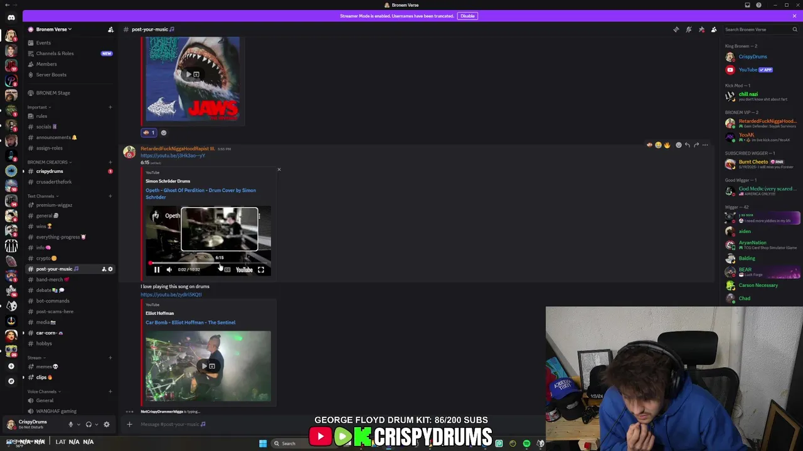Screen dimensions: 803x451
Task: React with the fire emoji quick reaction
Action: (667, 145)
